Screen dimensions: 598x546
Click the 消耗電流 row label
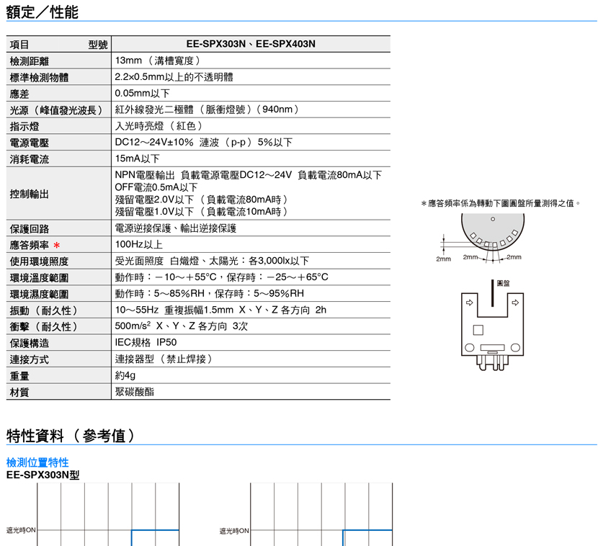(x=30, y=159)
